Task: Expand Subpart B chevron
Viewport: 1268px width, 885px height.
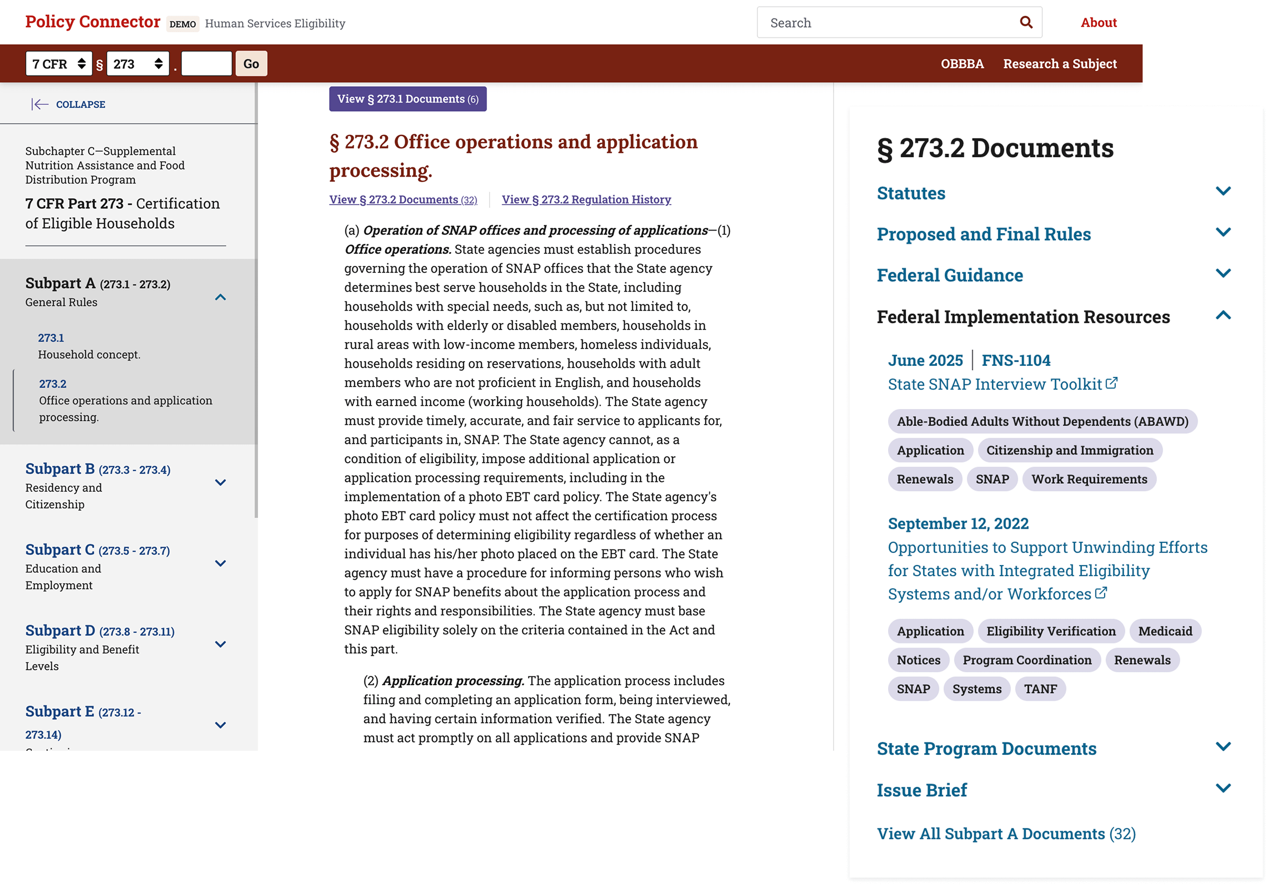Action: tap(221, 483)
